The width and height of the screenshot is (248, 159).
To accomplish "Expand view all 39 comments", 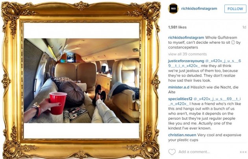I will coord(187,54).
